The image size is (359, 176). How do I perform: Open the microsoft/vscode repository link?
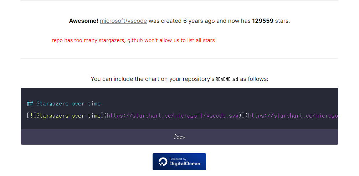[123, 21]
